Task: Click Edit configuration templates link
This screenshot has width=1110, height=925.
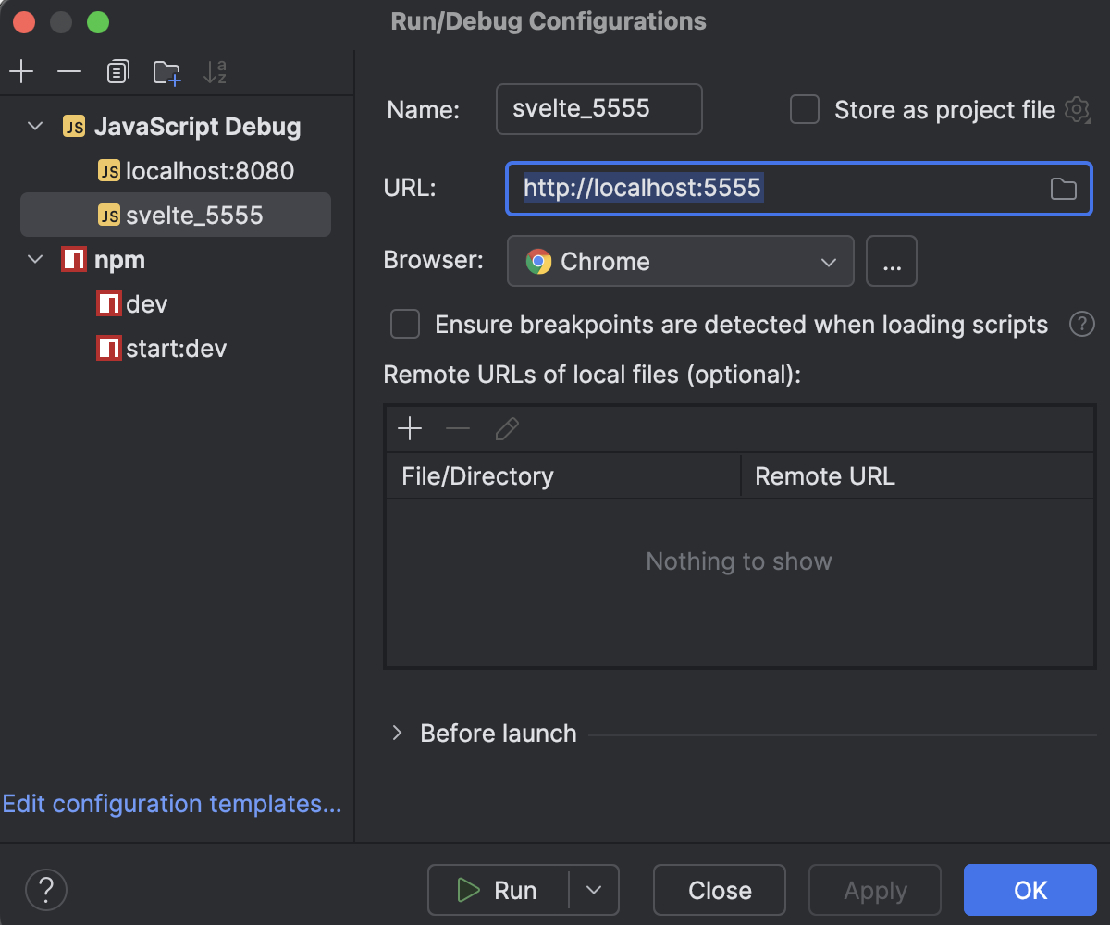Action: click(x=172, y=804)
